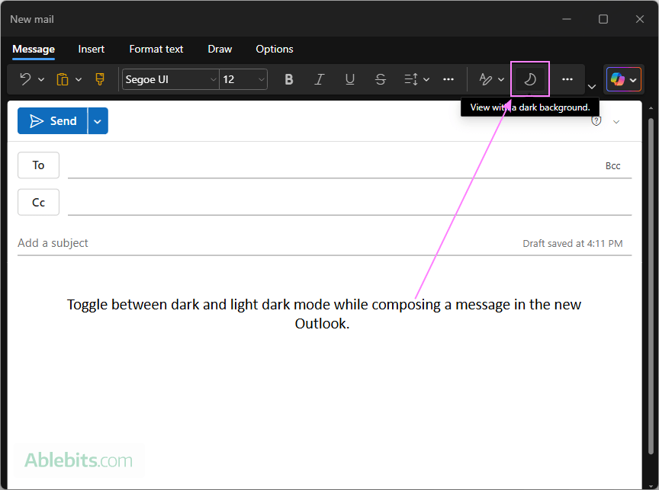
Task: Open the ribbon overflow ellipsis menu
Action: 567,79
